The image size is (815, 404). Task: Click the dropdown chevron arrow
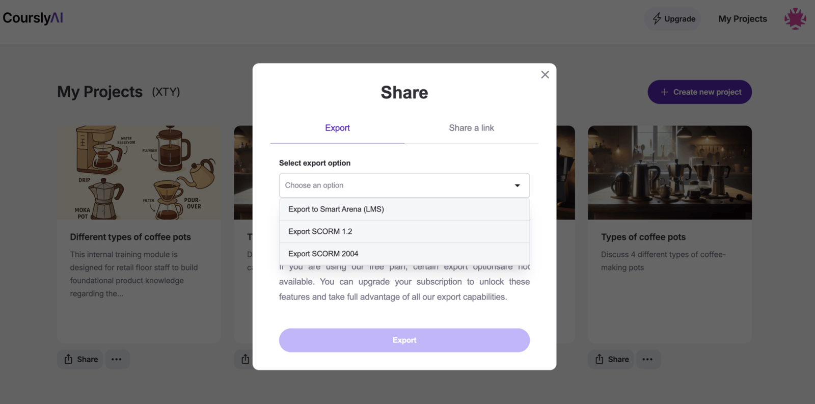pyautogui.click(x=518, y=185)
